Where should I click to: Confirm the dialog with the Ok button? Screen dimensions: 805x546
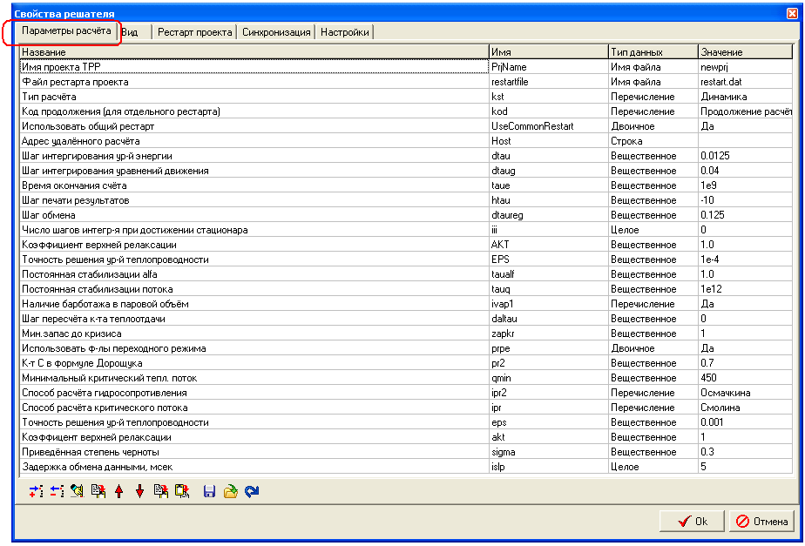click(690, 522)
